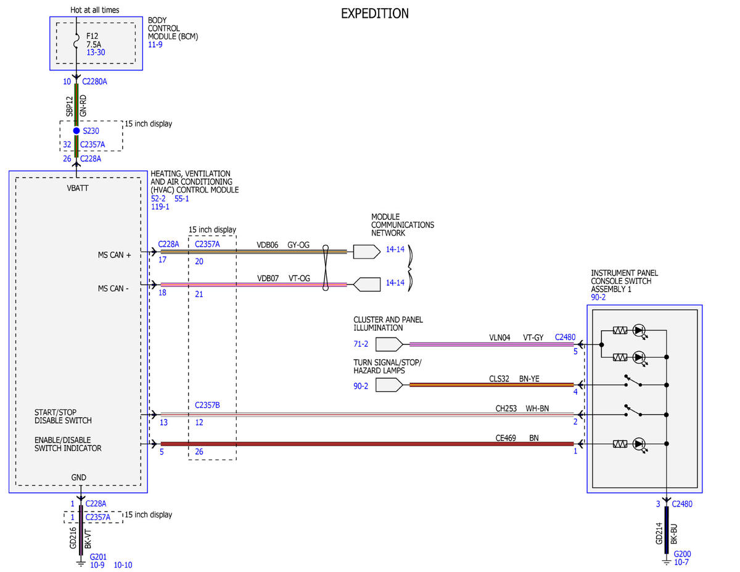Click 'INSTRUMENT PANEL CONSOLE SWITCH ASSEMBLY 1' label
Screen dimensions: 740x572
625,281
